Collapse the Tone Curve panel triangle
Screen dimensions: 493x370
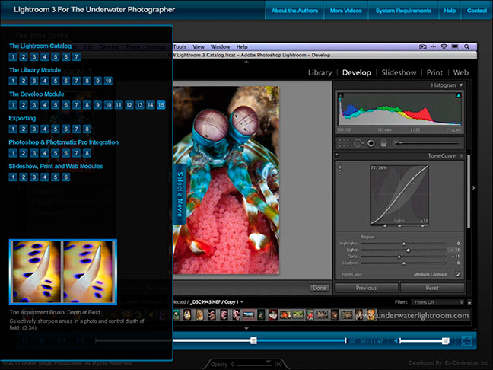tap(461, 156)
